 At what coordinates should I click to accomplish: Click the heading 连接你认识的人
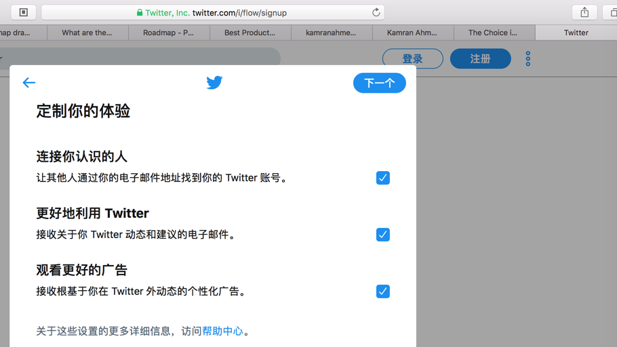[82, 156]
